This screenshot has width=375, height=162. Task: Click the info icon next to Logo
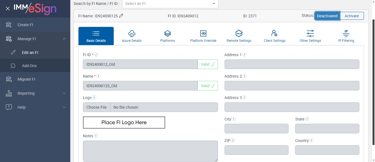pos(94,97)
